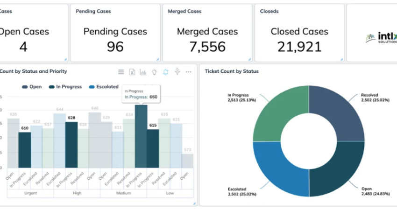Click the blue alert bell icon
The height and width of the screenshot is (210, 397).
[166, 72]
